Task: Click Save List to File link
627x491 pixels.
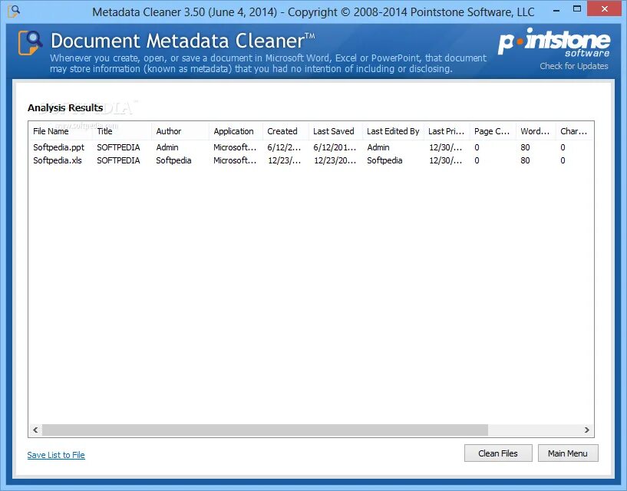Action: tap(56, 455)
